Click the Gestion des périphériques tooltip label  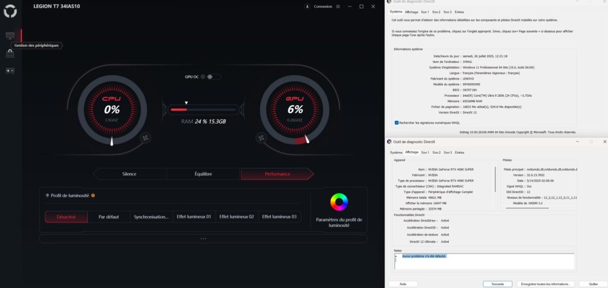tap(36, 45)
